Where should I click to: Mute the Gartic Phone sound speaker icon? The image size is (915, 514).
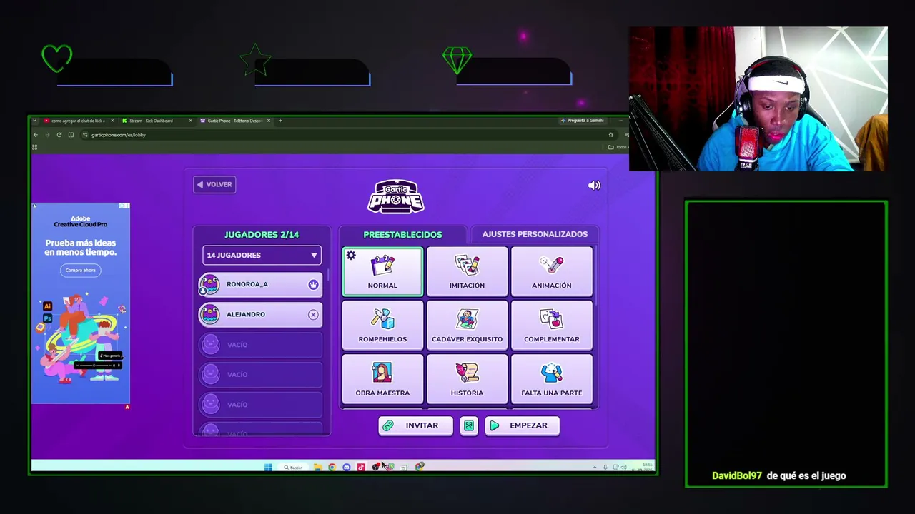tap(594, 186)
